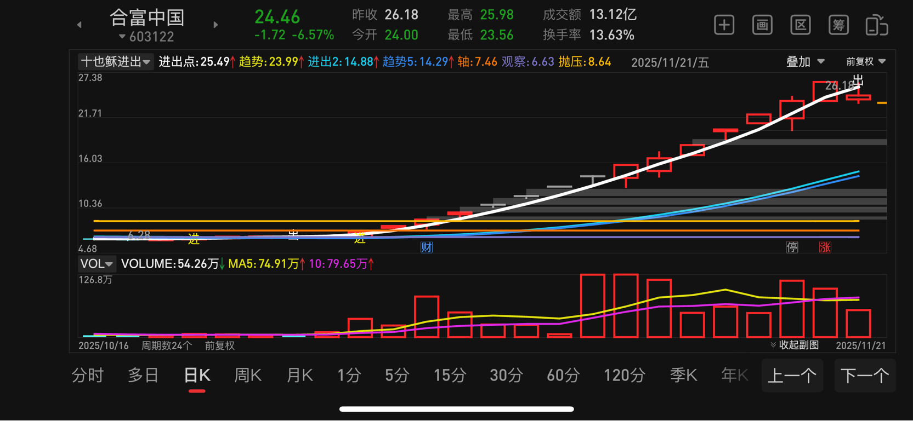913x421 pixels.
Task: Click the 下一个 button
Action: click(x=865, y=376)
